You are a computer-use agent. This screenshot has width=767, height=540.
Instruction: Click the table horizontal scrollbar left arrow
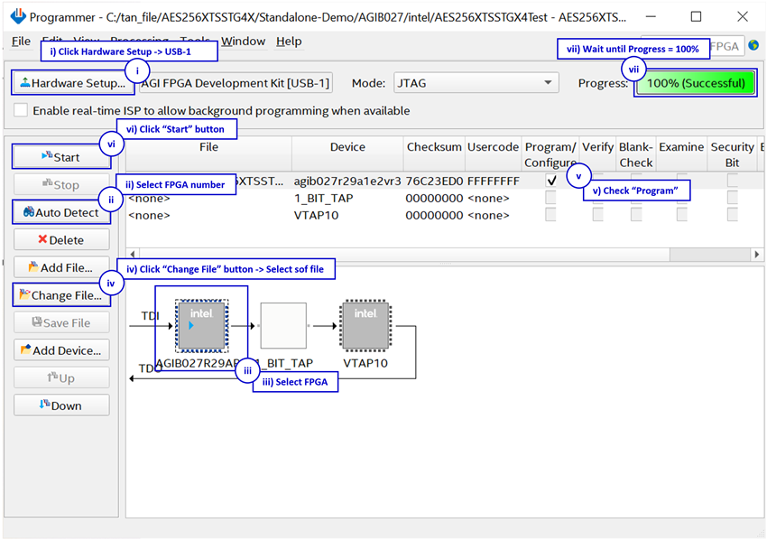132,254
